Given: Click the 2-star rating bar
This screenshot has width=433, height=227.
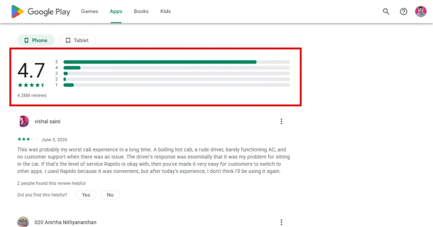Looking at the screenshot, I should click(177, 79).
